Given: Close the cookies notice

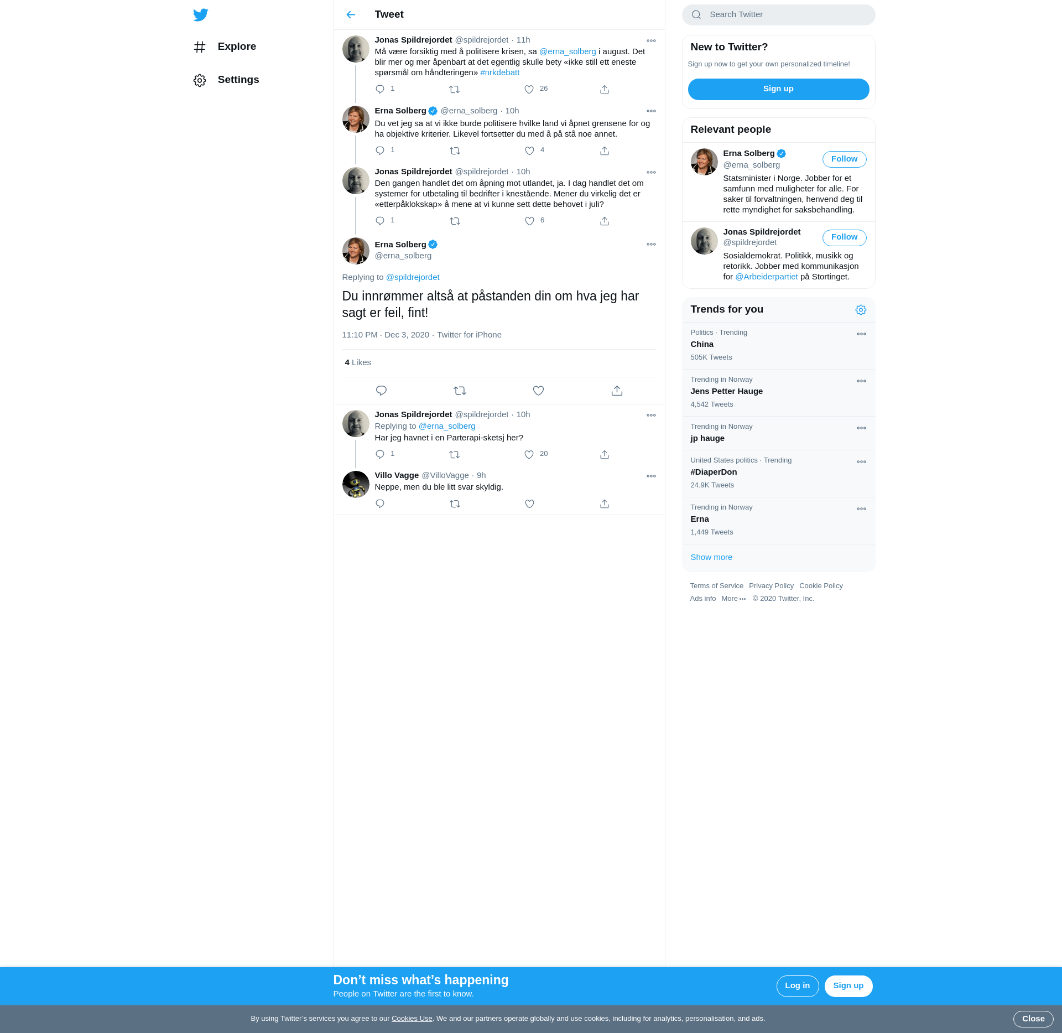Looking at the screenshot, I should tap(1033, 1019).
